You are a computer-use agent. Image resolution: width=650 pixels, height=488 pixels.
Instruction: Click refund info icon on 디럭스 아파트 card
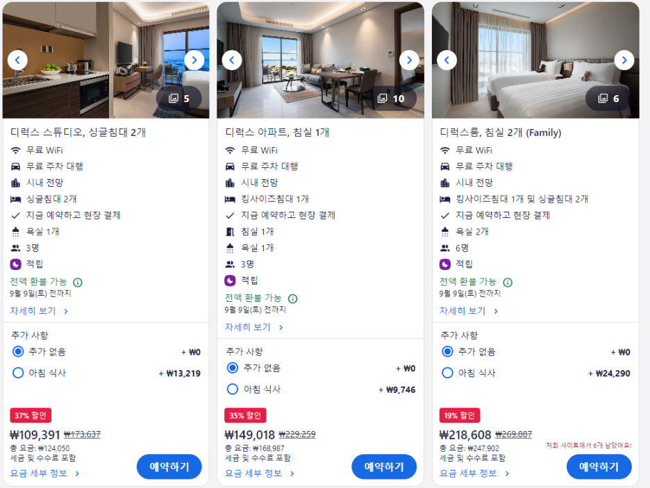(x=292, y=298)
